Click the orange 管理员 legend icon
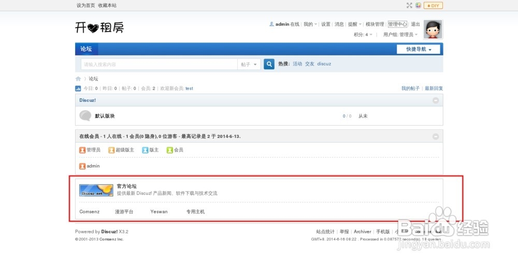The width and height of the screenshot is (518, 262). pos(82,150)
